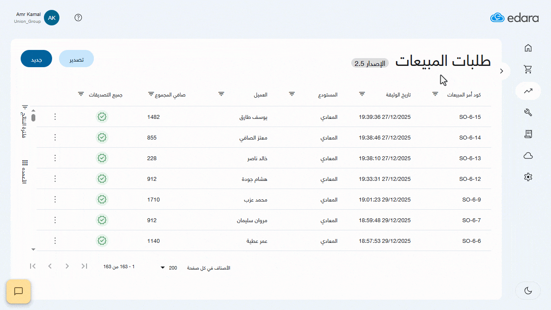This screenshot has height=310, width=551.
Task: Click the edara logo
Action: [x=514, y=18]
